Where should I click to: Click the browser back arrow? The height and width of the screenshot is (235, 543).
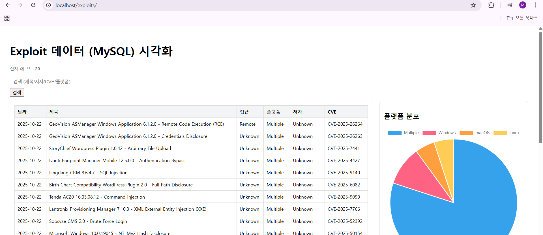(x=8, y=5)
